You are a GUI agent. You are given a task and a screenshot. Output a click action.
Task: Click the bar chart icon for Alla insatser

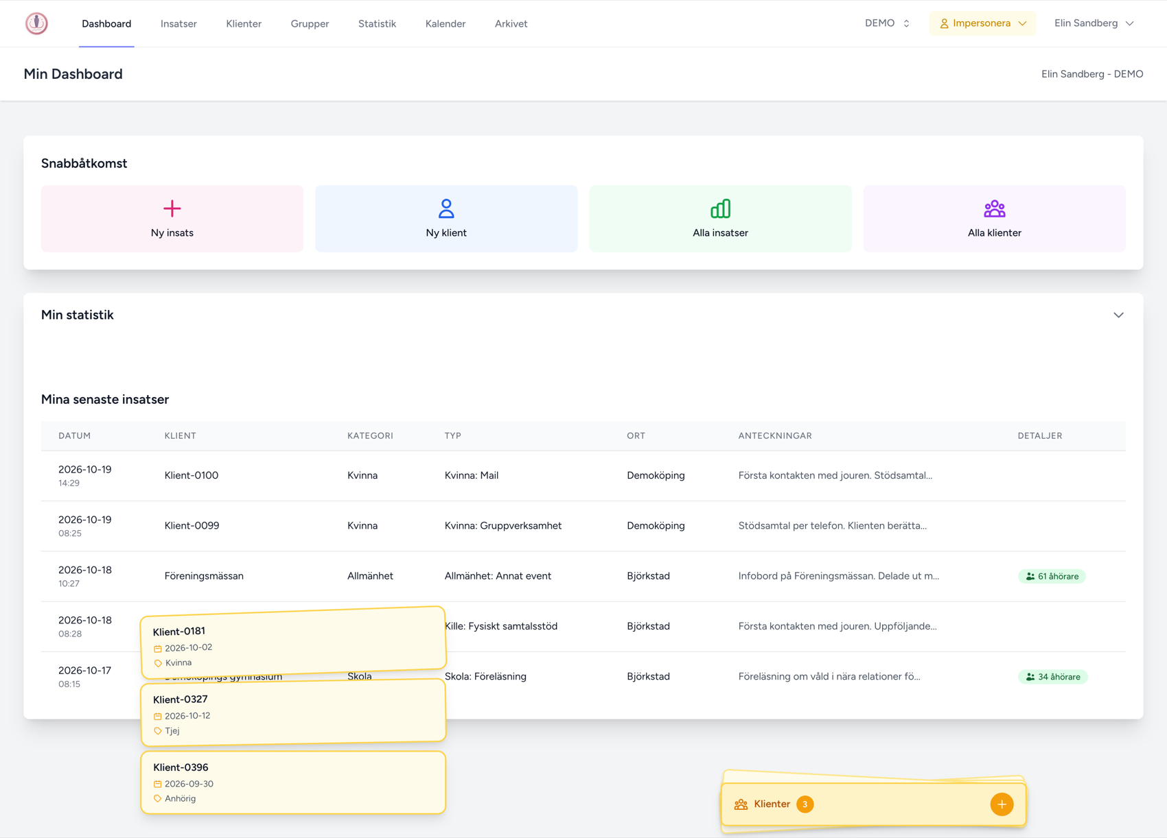pos(720,208)
